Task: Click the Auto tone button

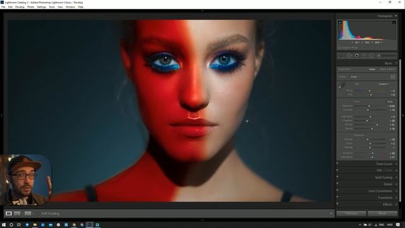Action: 390,101
